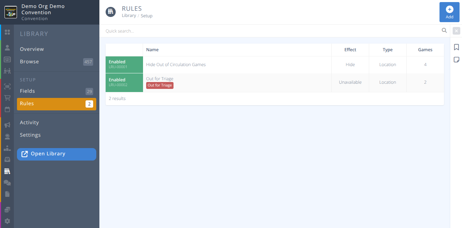
Task: Click the Open Library button
Action: point(56,154)
